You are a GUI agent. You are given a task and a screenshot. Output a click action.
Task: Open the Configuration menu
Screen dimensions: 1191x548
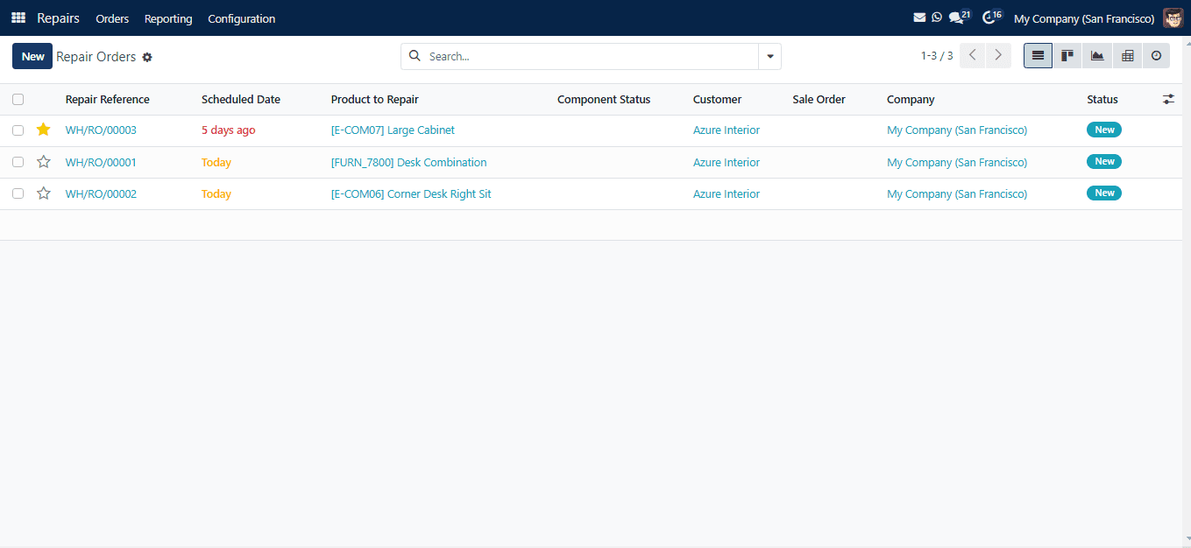241,18
